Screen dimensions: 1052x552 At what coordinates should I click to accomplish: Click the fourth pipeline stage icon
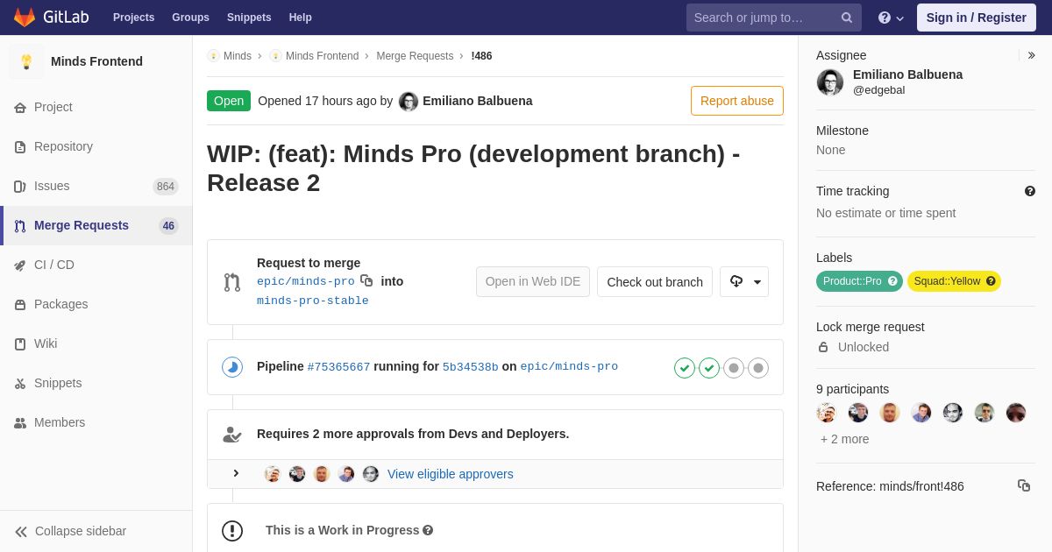pyautogui.click(x=758, y=368)
